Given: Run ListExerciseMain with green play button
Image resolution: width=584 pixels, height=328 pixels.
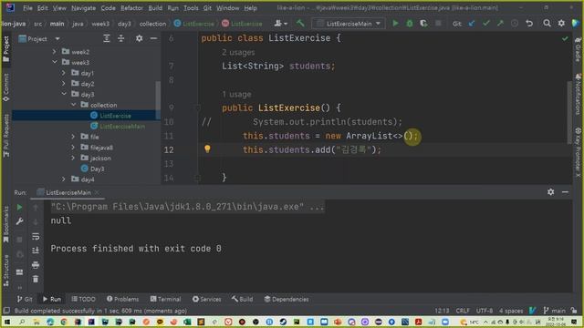Looking at the screenshot, I should (395, 24).
